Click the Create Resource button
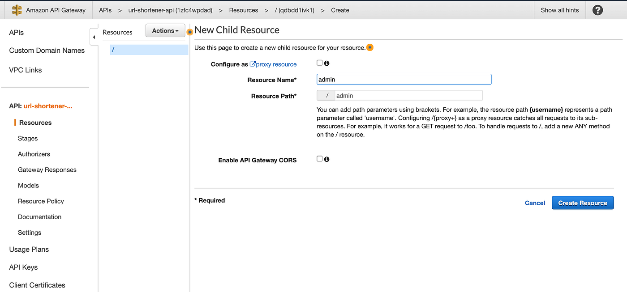Screen dimensions: 627x292 pyautogui.click(x=583, y=203)
